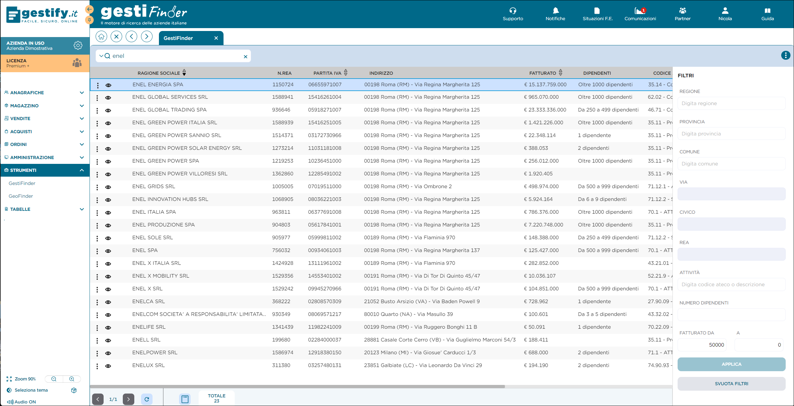
Task: Focus the ATTIVITÀ filter field
Action: click(731, 285)
